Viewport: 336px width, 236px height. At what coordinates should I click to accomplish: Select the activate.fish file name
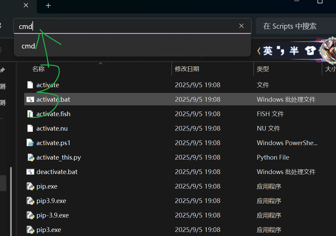click(x=53, y=114)
